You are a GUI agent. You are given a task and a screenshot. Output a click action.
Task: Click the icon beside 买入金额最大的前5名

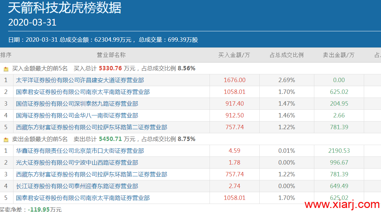coord(6,69)
